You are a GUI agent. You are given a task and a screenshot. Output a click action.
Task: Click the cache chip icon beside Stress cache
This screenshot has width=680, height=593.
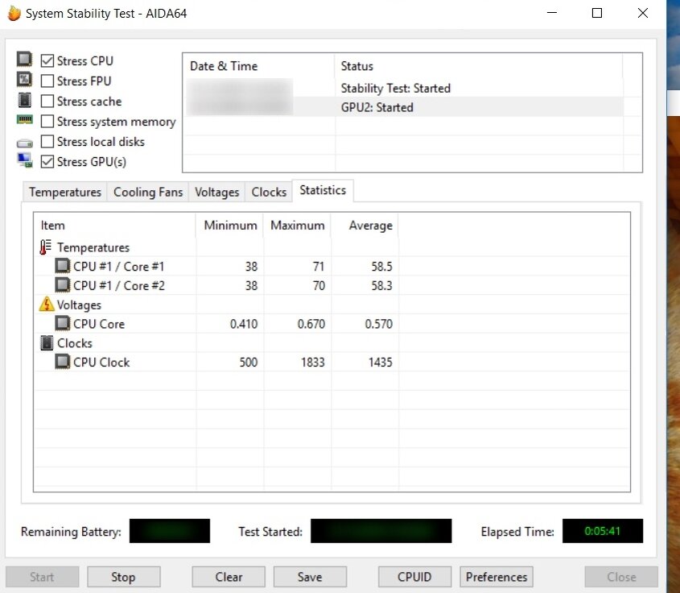coord(25,100)
